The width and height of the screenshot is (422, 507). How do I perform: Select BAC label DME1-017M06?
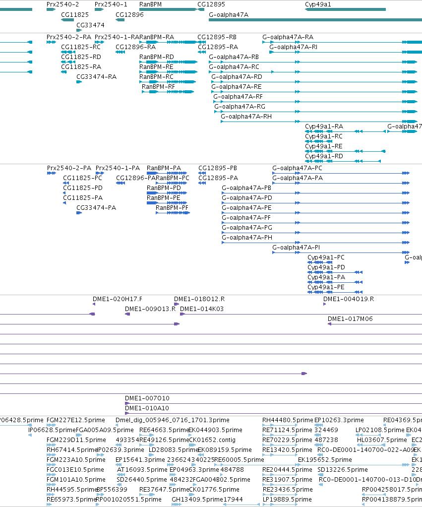[350, 319]
